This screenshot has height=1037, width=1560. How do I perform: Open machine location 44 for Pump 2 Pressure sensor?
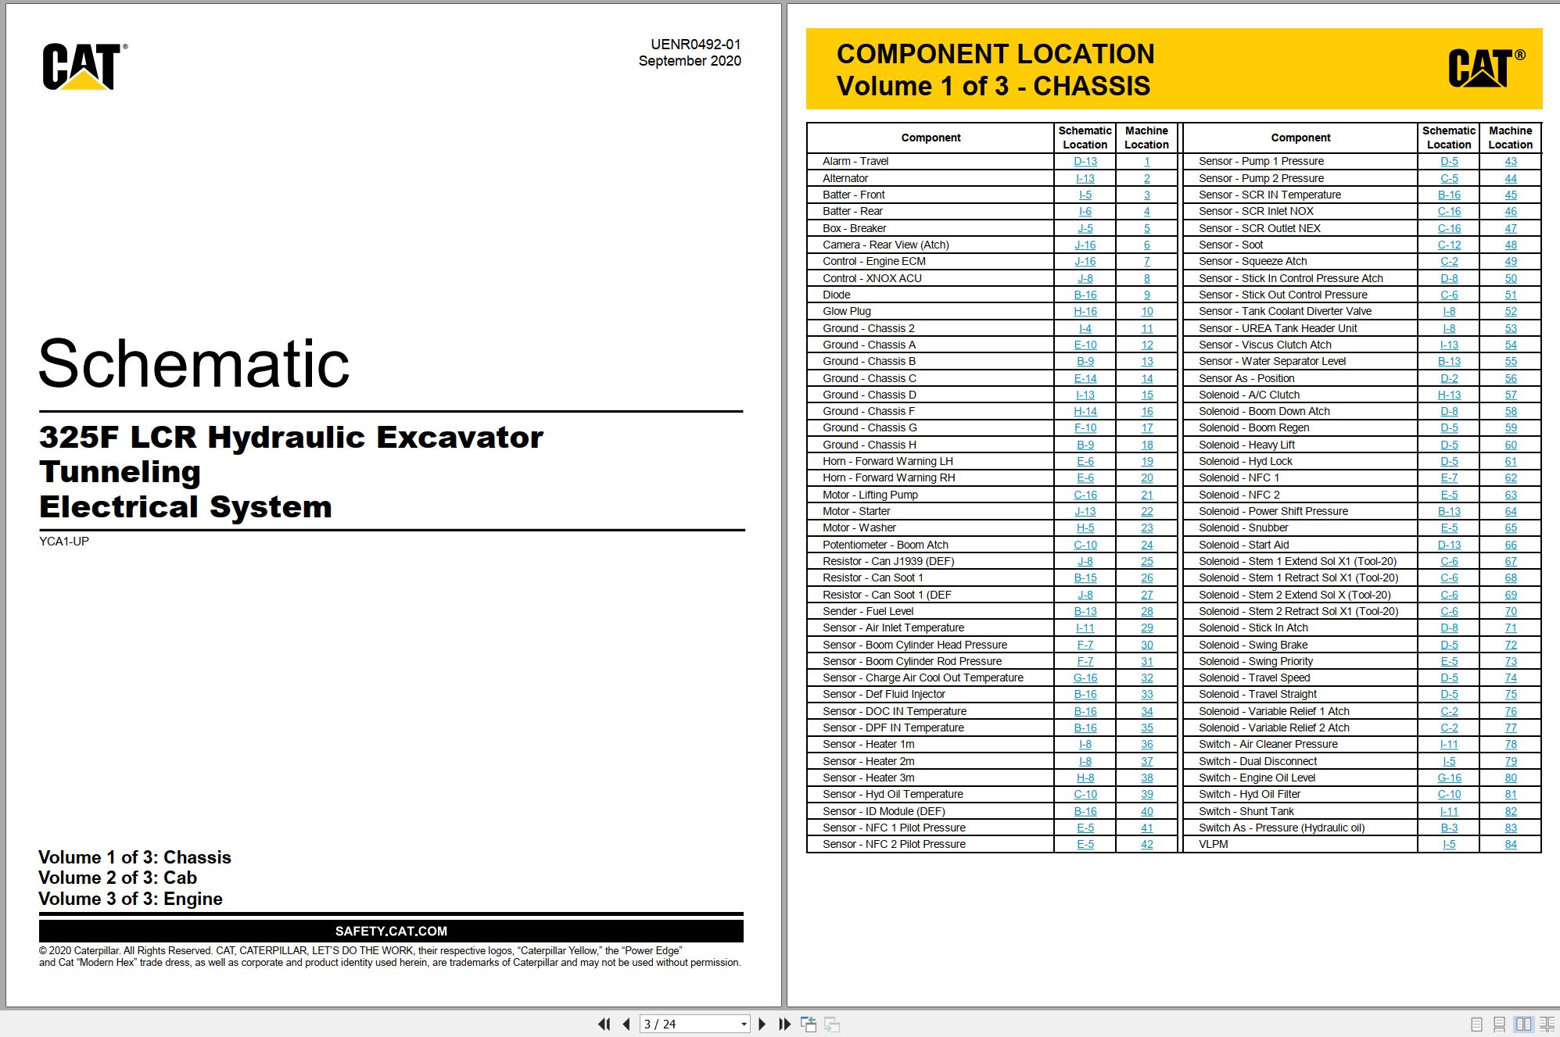pyautogui.click(x=1510, y=178)
